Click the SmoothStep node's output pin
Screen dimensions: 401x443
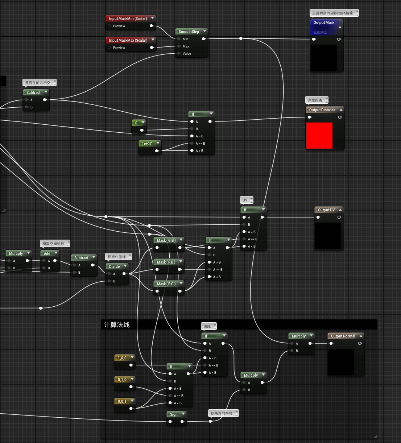(x=203, y=39)
